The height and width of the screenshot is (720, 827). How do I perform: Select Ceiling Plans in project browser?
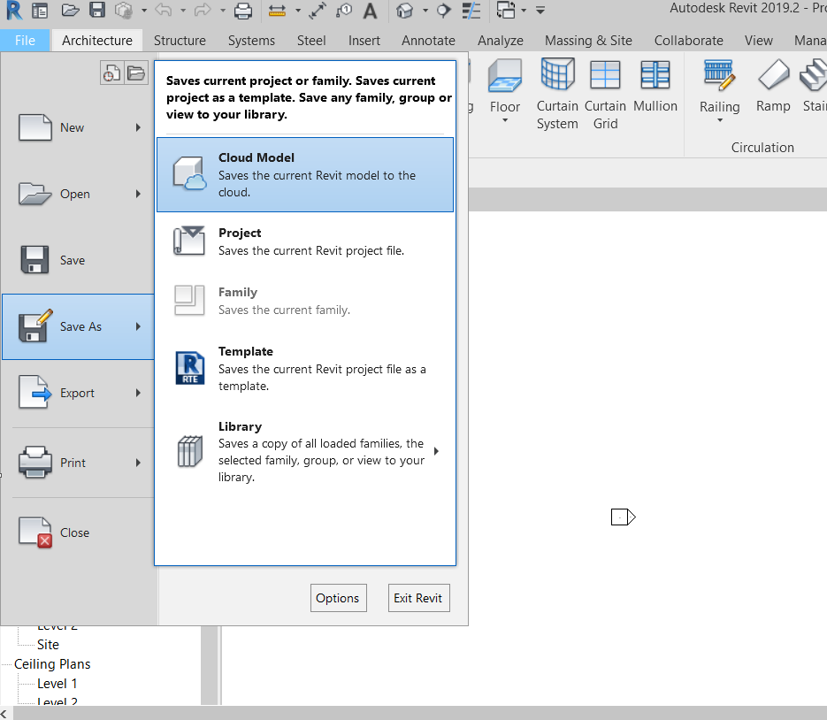[x=52, y=664]
